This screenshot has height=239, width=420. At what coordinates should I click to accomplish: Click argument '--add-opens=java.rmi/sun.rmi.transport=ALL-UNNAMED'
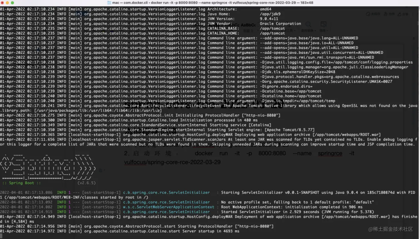point(317,57)
